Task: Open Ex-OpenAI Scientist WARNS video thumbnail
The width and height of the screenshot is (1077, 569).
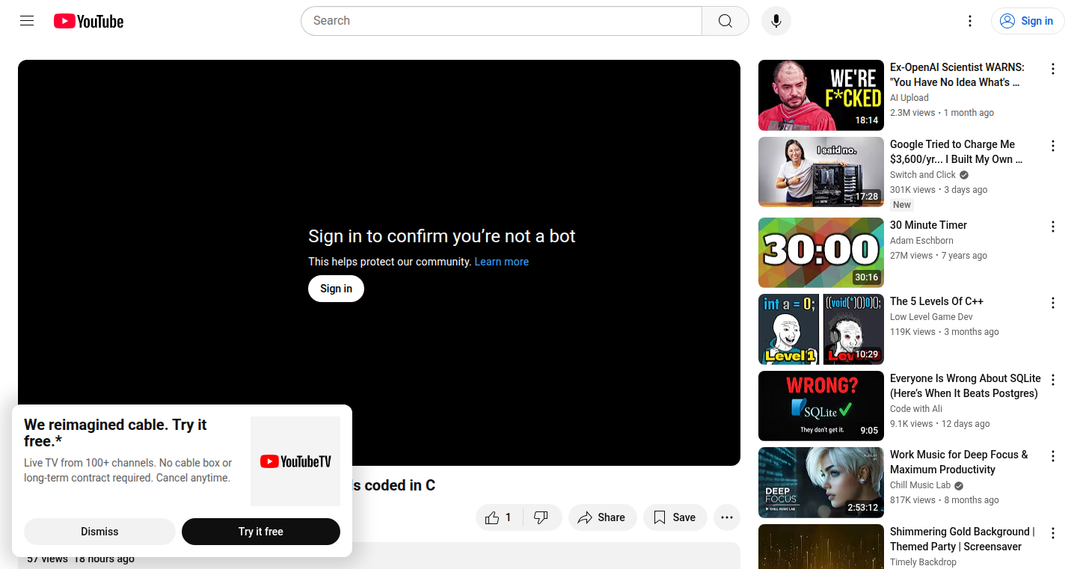Action: [x=821, y=96]
